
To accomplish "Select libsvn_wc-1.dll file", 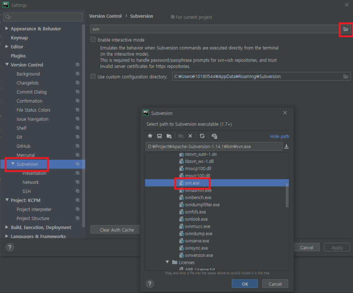I will (199, 162).
